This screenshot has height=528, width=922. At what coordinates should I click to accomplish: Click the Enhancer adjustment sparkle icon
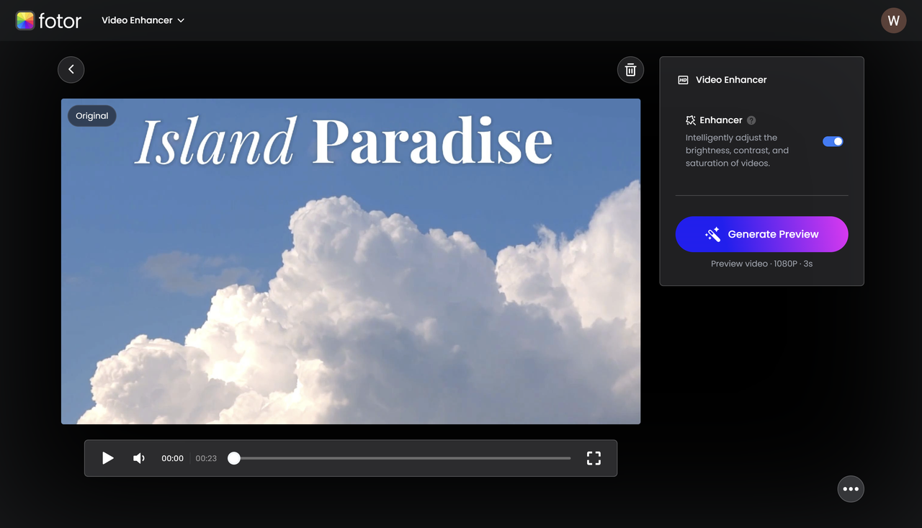691,120
